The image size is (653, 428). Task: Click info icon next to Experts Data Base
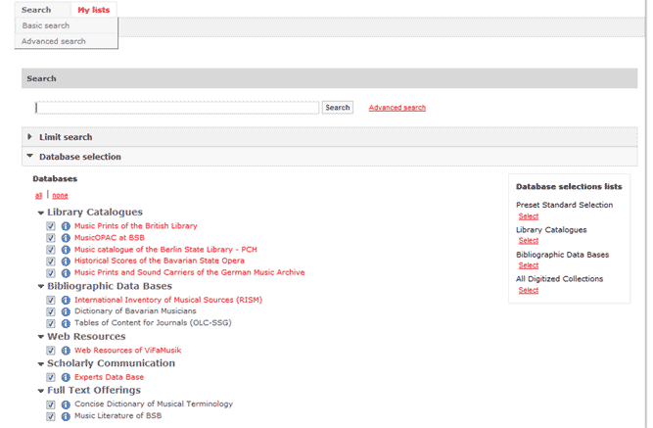[x=66, y=377]
